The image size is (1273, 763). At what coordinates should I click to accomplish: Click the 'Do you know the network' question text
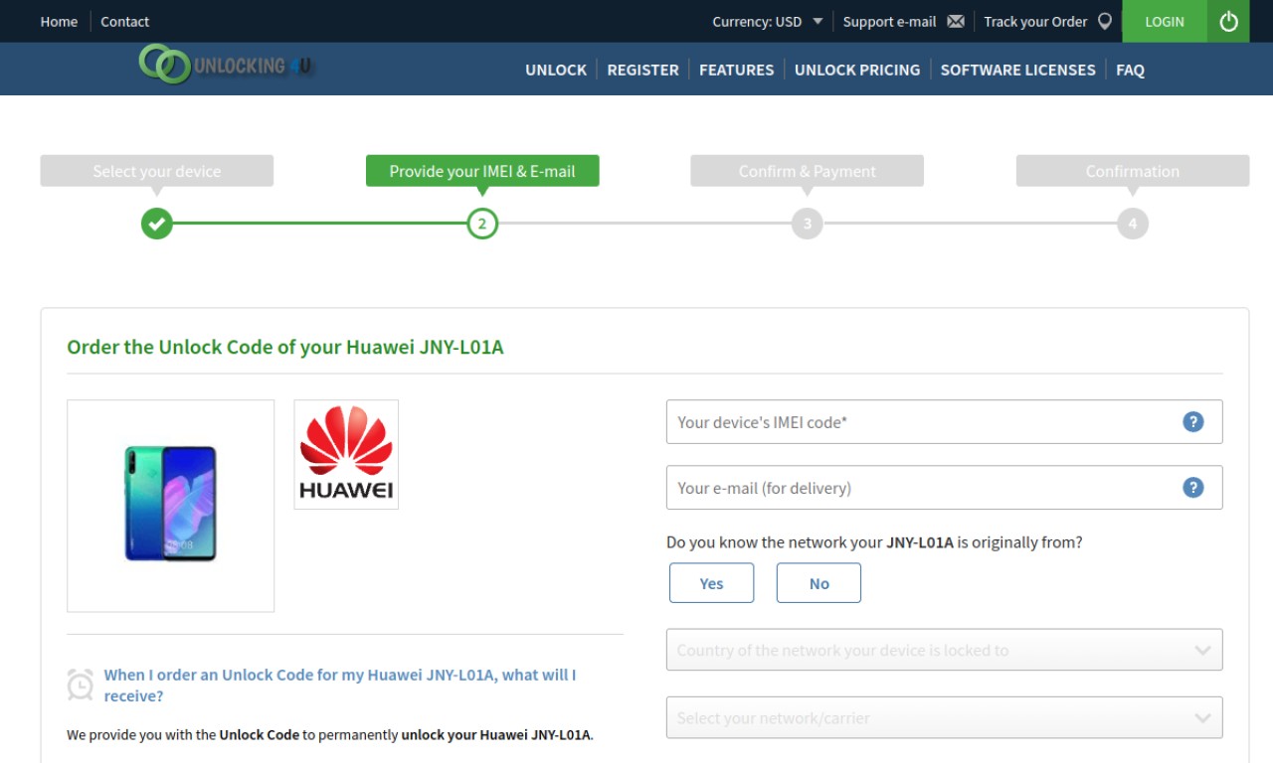pos(874,542)
